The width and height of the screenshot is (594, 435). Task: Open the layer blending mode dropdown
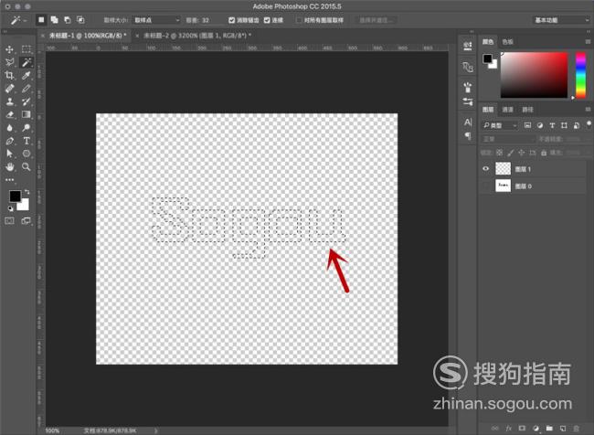507,139
